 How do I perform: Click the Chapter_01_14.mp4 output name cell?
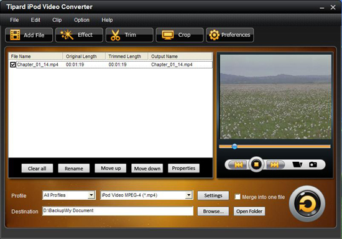172,65
